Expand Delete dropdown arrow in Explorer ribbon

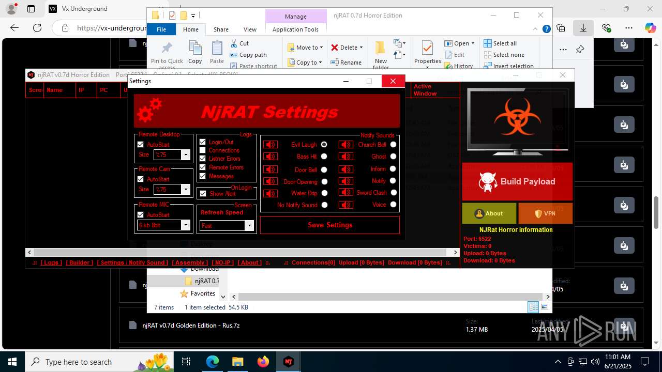361,48
